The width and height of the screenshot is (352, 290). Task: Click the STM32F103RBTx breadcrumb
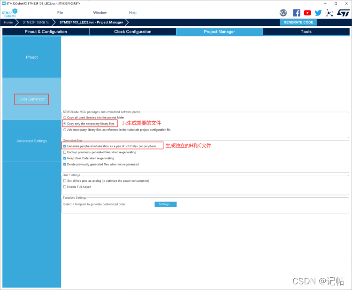(36, 22)
